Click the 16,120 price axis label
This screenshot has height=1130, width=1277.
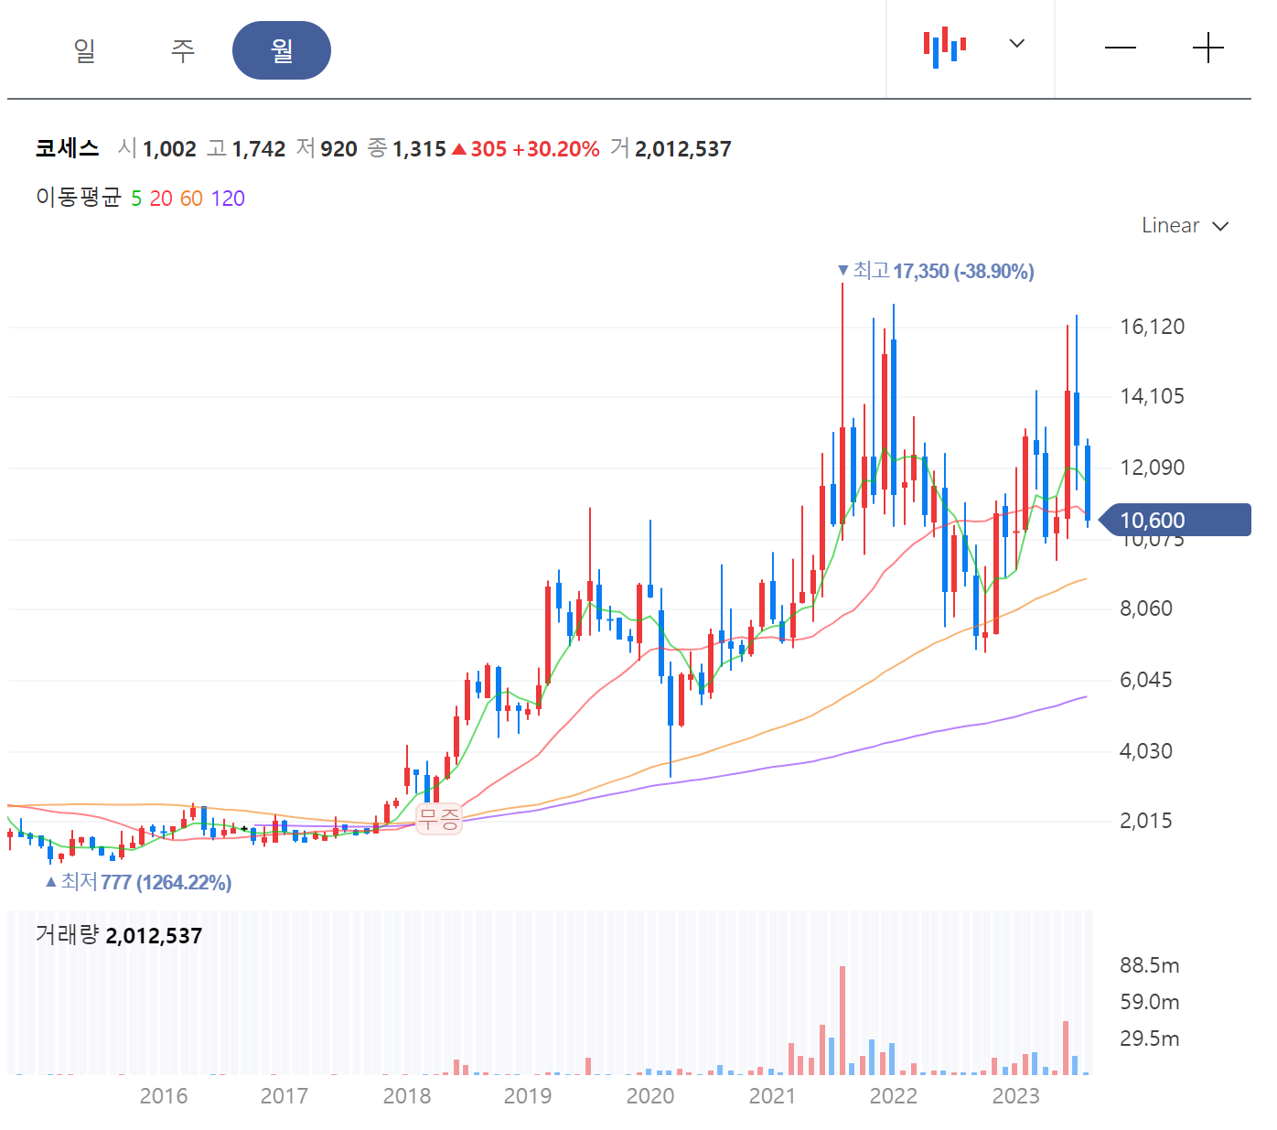click(1152, 327)
